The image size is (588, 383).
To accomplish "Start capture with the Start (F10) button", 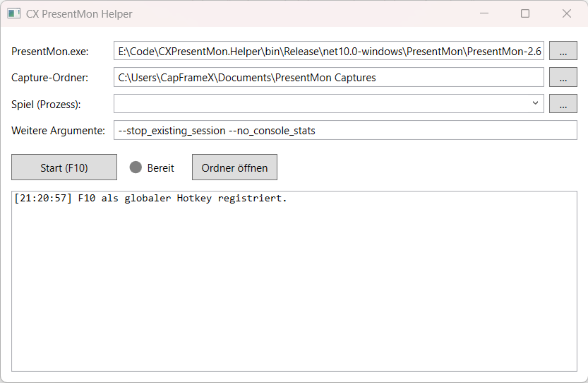I will pos(64,167).
